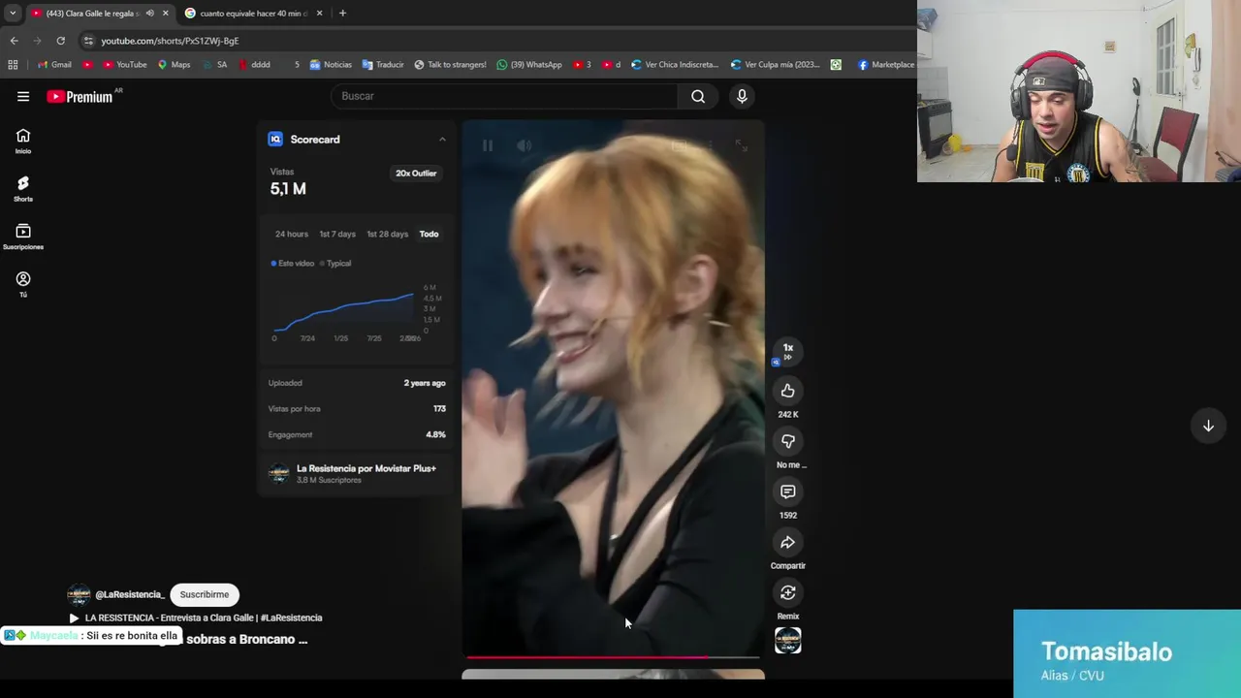1241x698 pixels.
Task: Mute the Short using the speaker icon
Action: [x=524, y=145]
